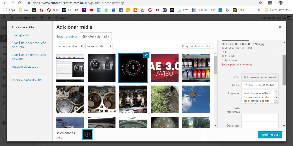Open the Todas as mídias dropdown
Viewport: 293px width, 146px height.
pos(70,46)
